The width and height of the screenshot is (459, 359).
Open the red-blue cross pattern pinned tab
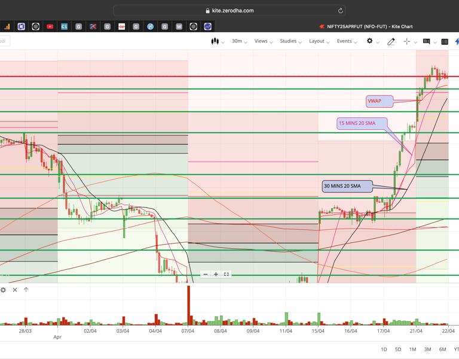coord(93,27)
